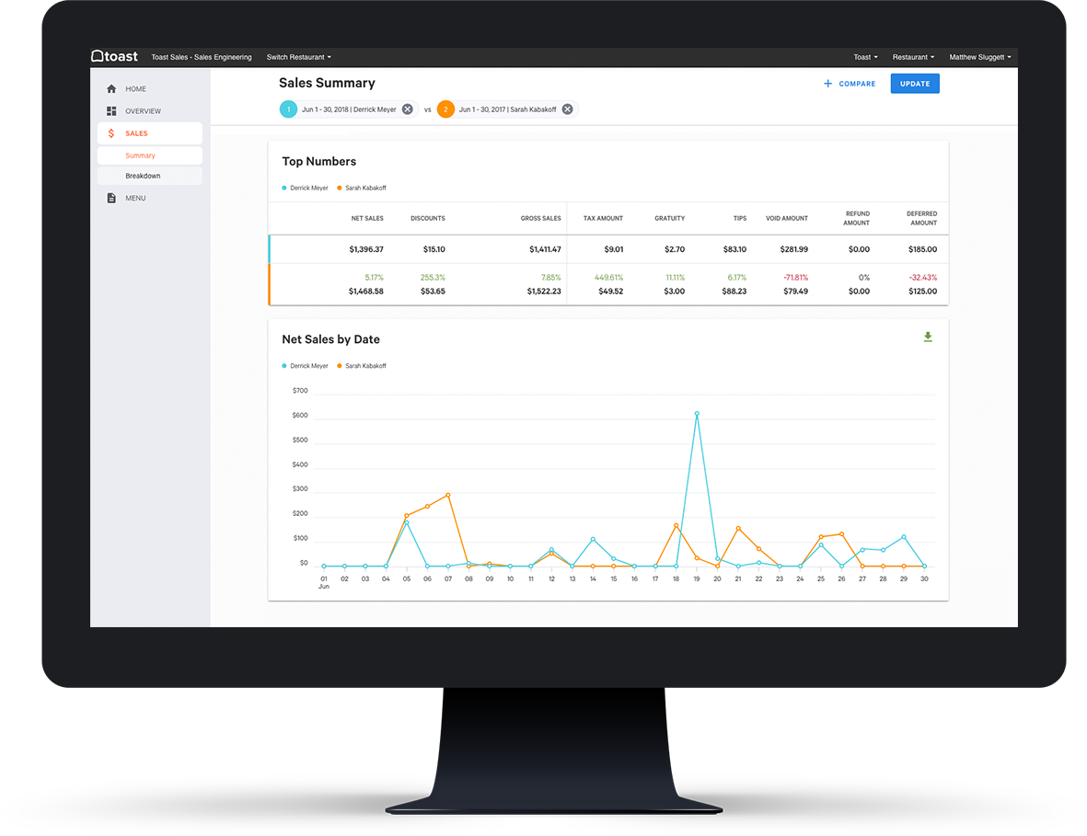The height and width of the screenshot is (836, 1087).
Task: Click the orange point on June 18
Action: pyautogui.click(x=676, y=526)
